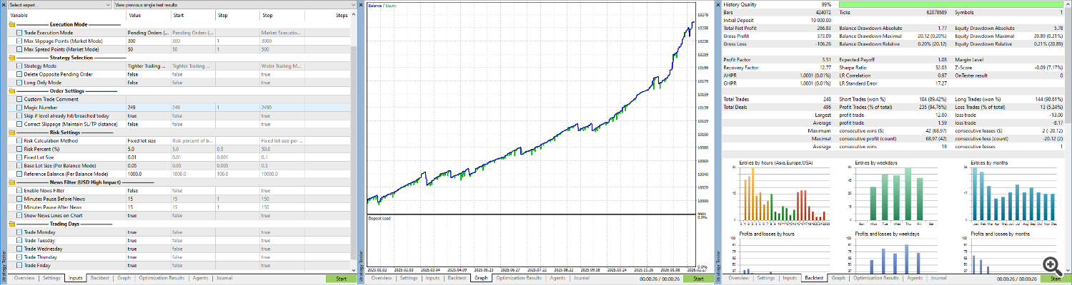Screen dimensions: 1072x285
Task: Toggle the Magic Number checkbox
Action: pyautogui.click(x=19, y=108)
